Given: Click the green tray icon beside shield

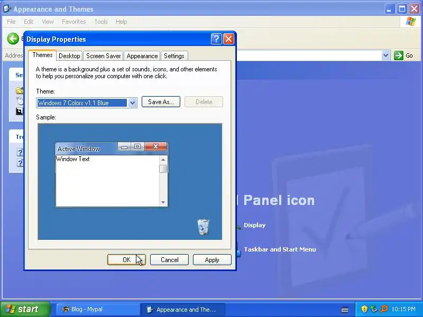Looking at the screenshot, I should [x=374, y=309].
